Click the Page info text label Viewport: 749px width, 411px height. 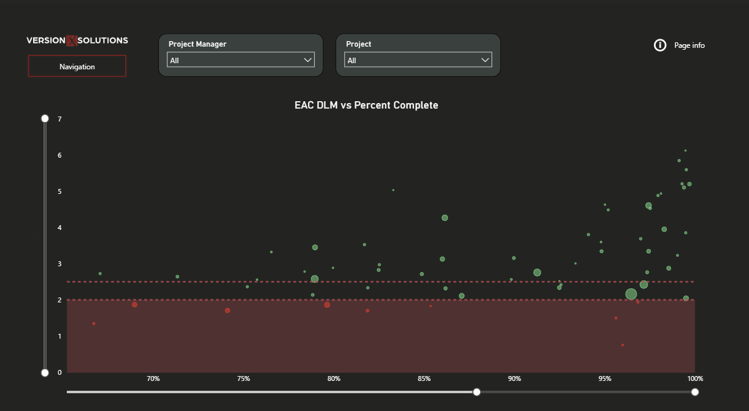pyautogui.click(x=689, y=45)
